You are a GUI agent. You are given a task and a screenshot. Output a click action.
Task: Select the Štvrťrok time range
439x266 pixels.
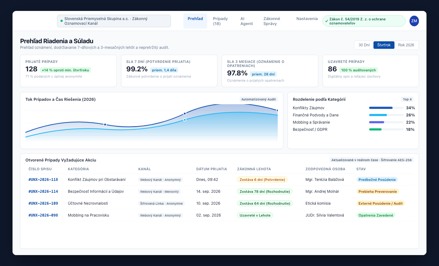(x=384, y=45)
